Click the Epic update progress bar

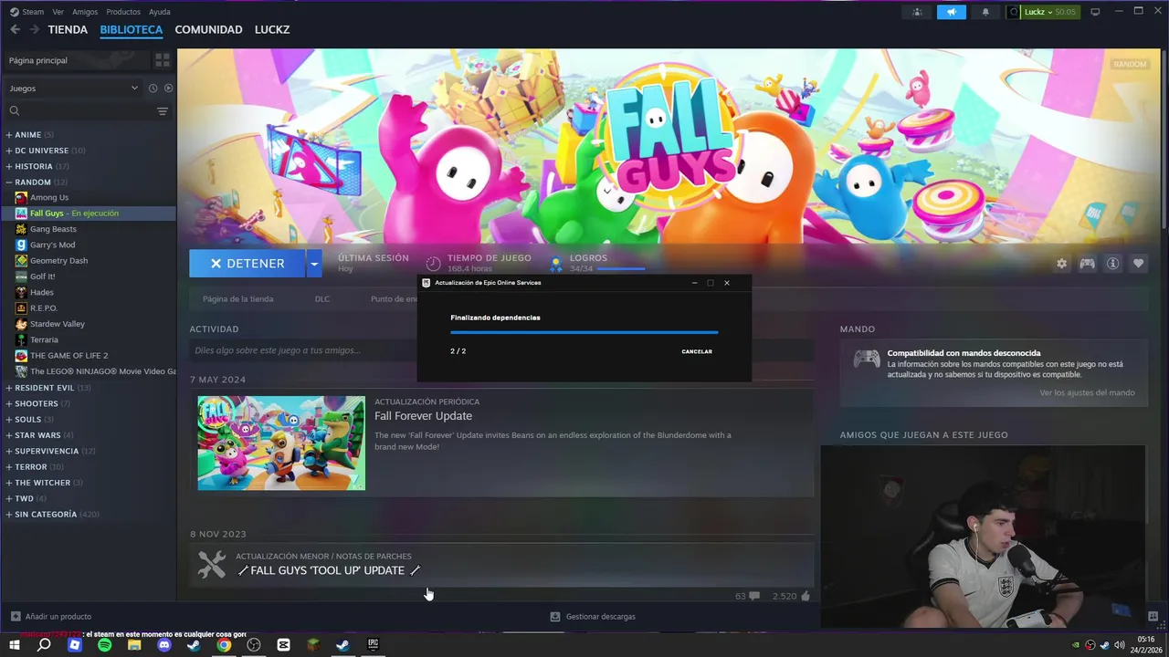(584, 332)
